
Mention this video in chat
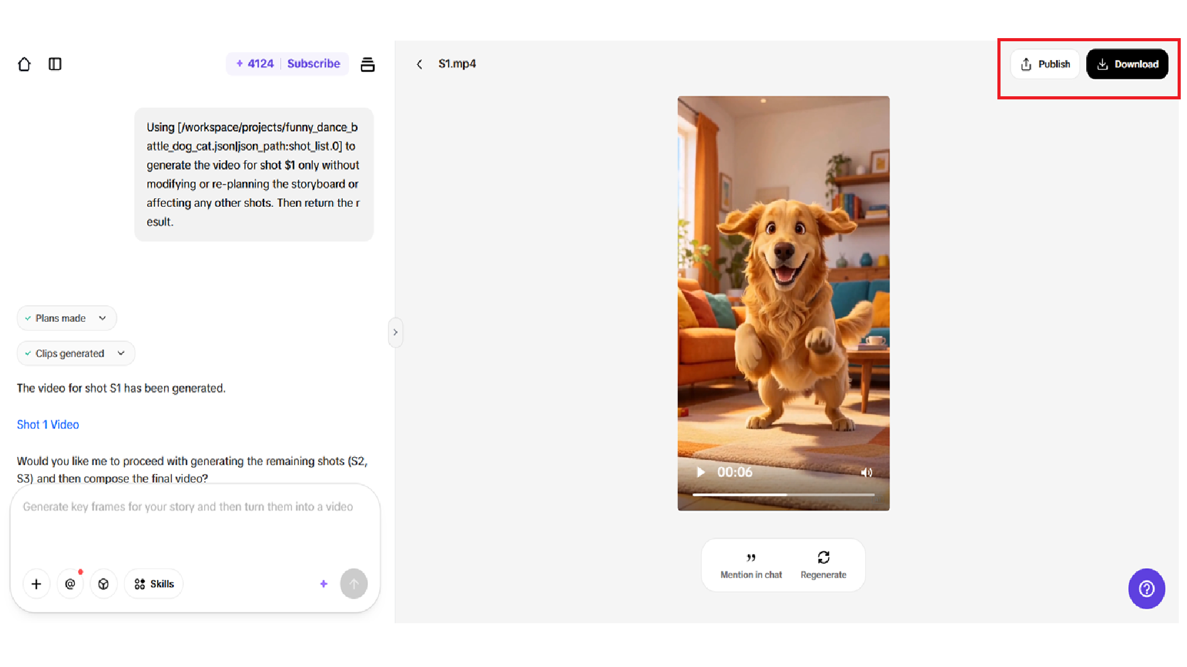751,565
